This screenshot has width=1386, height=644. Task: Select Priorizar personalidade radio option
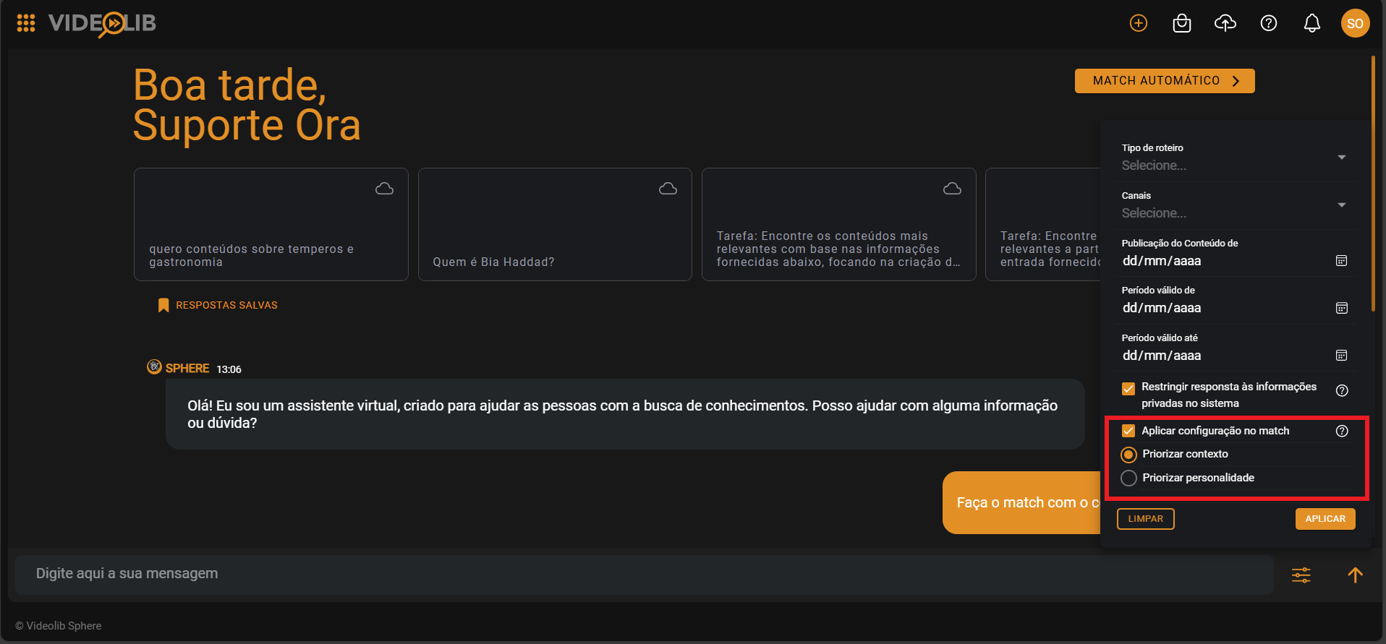(x=1128, y=478)
